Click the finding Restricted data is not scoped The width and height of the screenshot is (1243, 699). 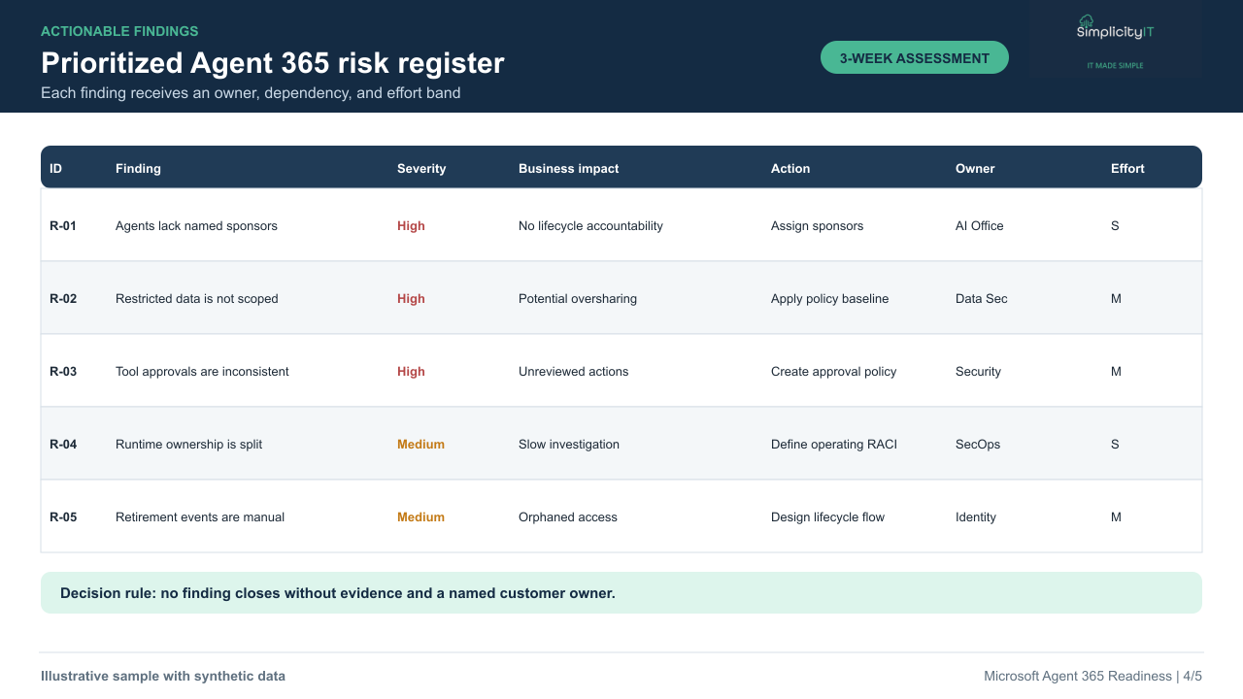click(x=197, y=298)
